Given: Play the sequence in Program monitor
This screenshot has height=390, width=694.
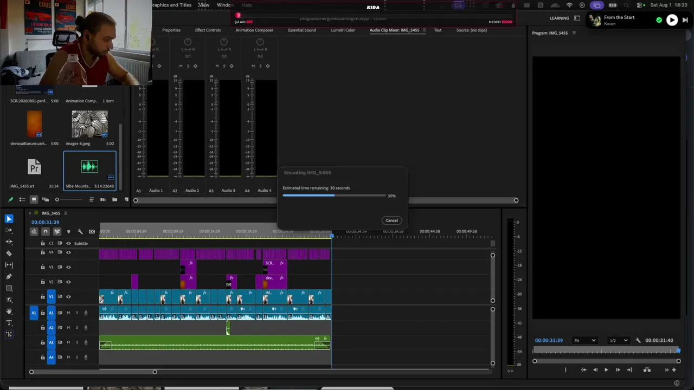Looking at the screenshot, I should [606, 370].
